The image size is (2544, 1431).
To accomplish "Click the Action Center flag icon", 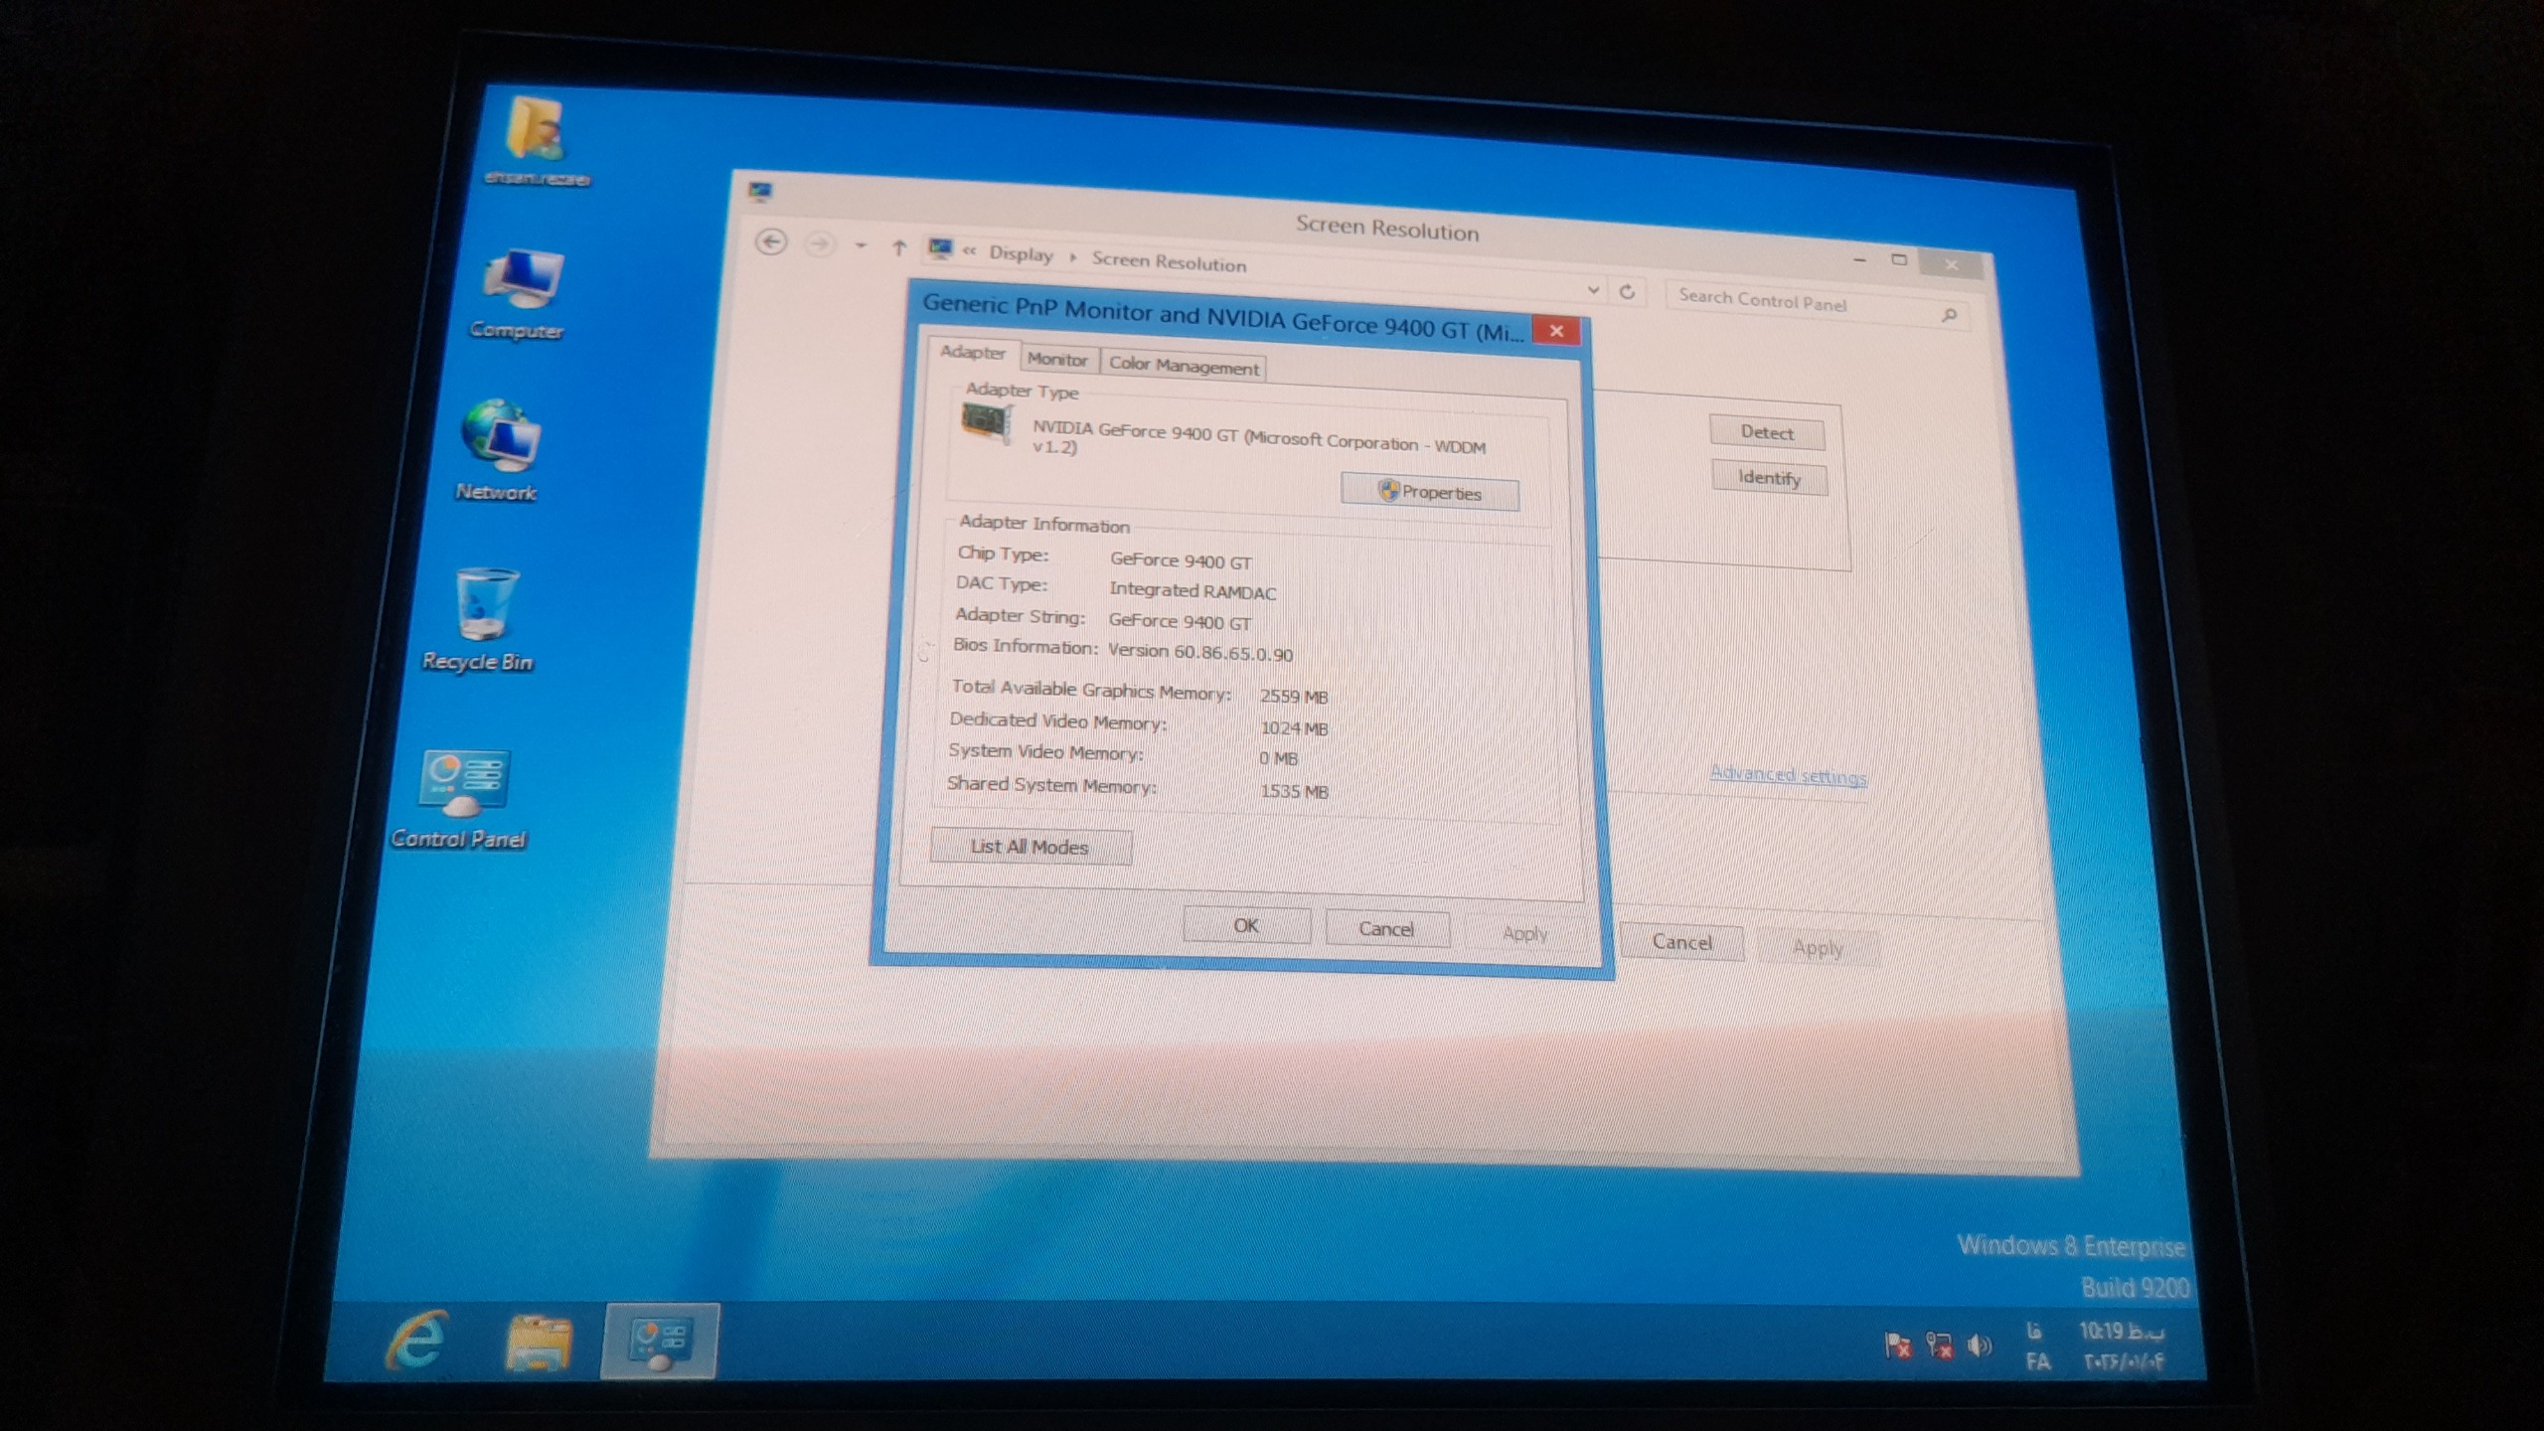I will (x=1897, y=1345).
